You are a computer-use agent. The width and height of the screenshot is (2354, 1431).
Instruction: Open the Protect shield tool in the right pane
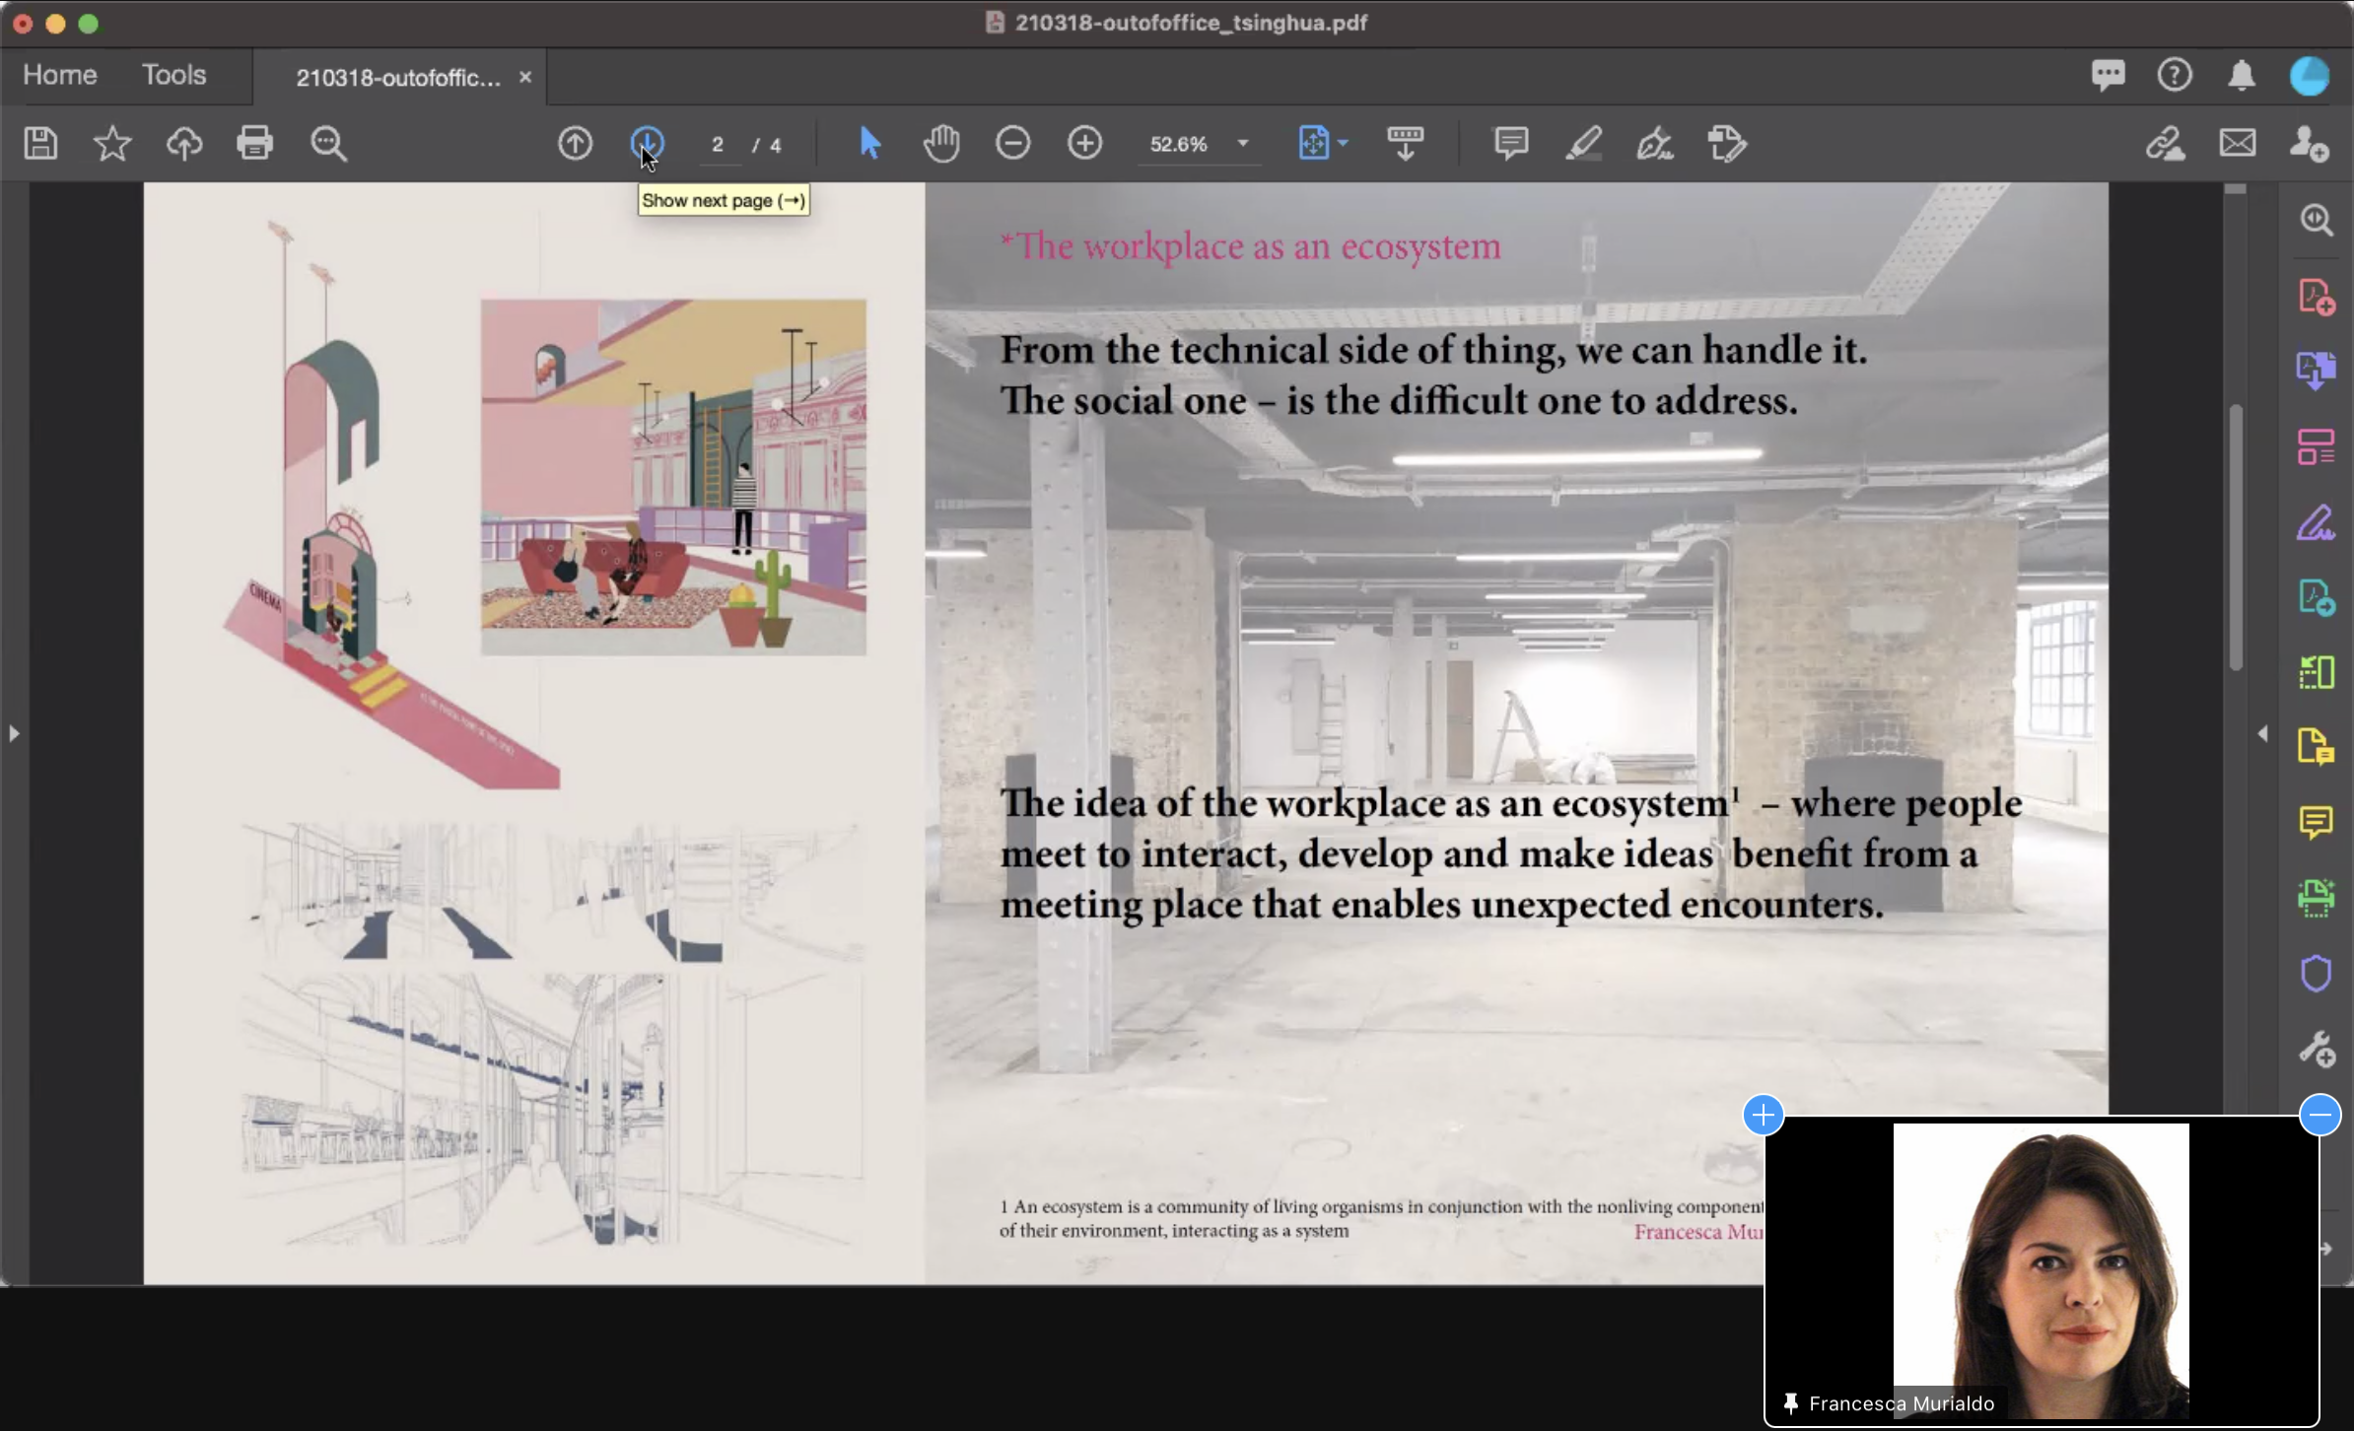(2317, 974)
